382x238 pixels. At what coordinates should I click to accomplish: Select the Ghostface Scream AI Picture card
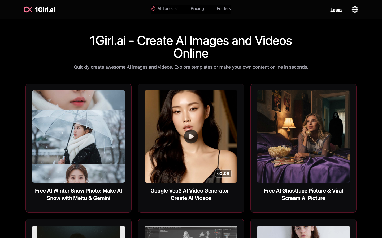[x=303, y=194]
